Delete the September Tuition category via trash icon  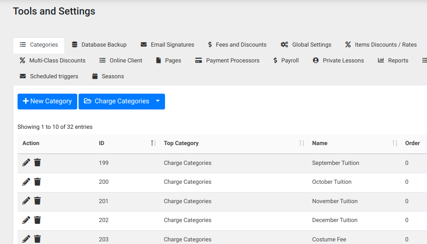37,163
